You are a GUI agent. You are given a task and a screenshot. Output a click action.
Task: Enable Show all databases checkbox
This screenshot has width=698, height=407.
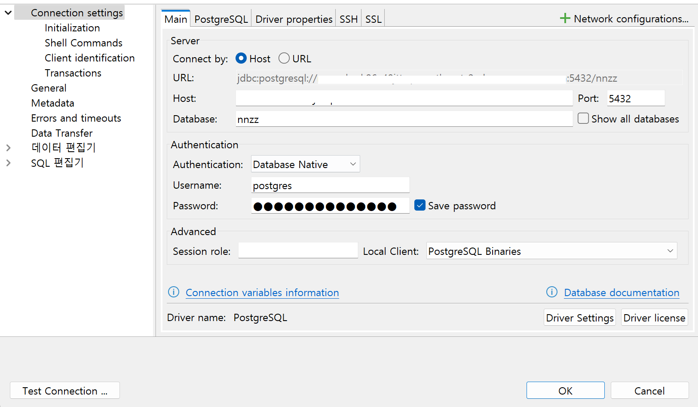[x=583, y=119]
